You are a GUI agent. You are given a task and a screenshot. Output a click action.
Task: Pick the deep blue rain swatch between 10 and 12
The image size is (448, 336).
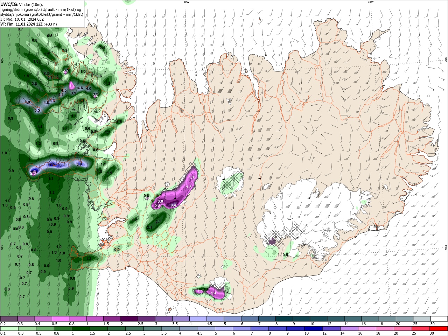point(313,329)
